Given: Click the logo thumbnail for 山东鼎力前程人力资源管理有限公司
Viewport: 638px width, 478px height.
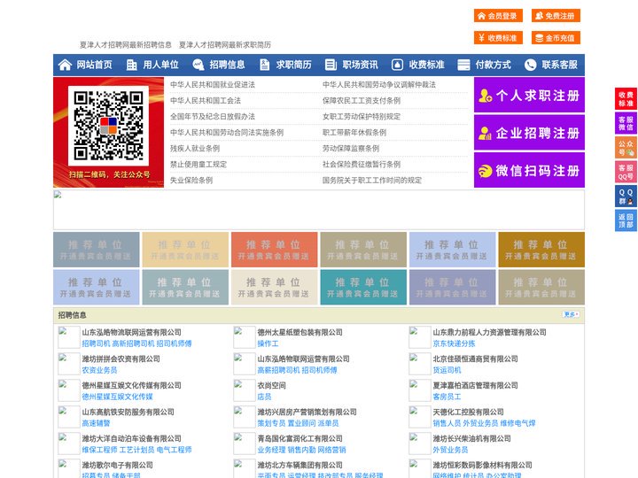Looking at the screenshot, I should pyautogui.click(x=419, y=337).
